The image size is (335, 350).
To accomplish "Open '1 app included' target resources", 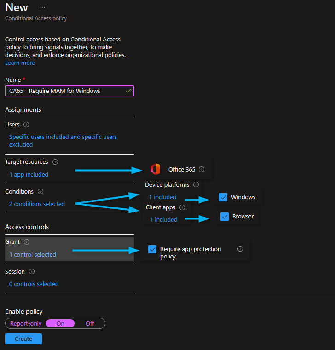I will (x=29, y=174).
